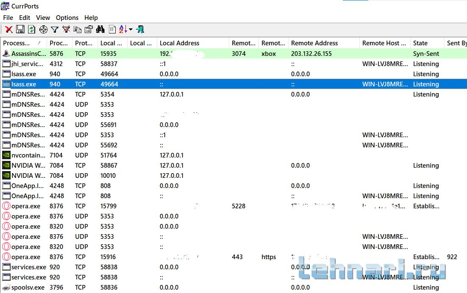
Task: Click the https remote port name
Action: pyautogui.click(x=269, y=257)
